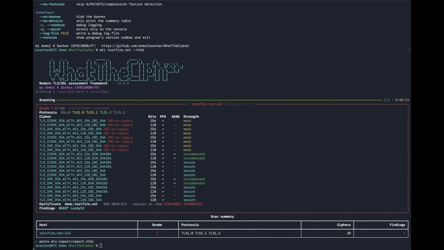The width and height of the screenshot is (444, 250).
Task: Click the '-q, --quiet' option
Action: tap(50, 29)
